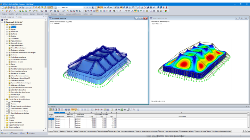Switch to the Barres table tab
Viewport: 250px width, 140px height.
[x=209, y=131]
